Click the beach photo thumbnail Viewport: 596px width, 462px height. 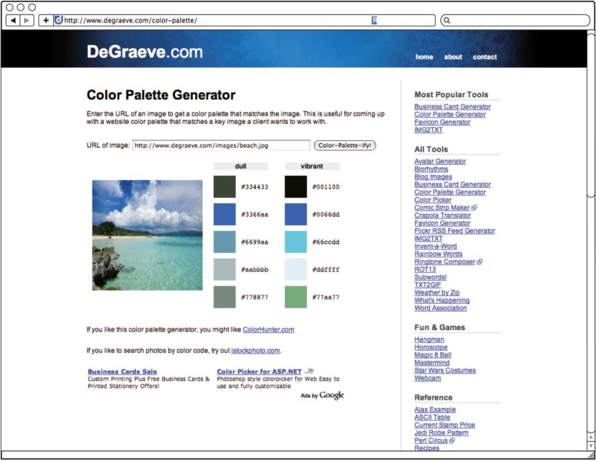[148, 235]
